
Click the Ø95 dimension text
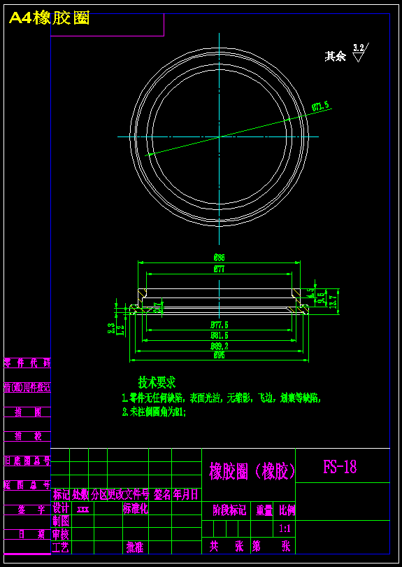(220, 356)
